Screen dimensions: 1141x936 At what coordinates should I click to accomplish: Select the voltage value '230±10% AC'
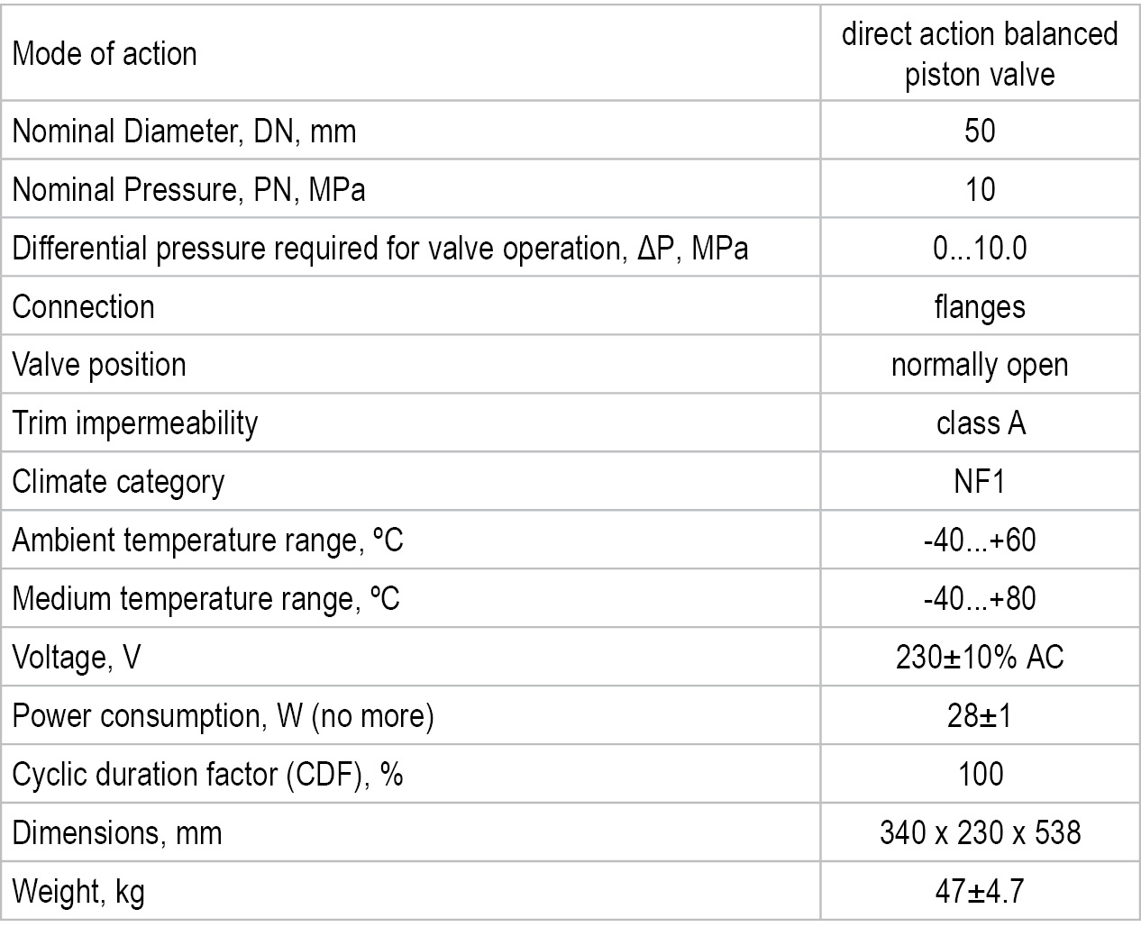(x=980, y=658)
